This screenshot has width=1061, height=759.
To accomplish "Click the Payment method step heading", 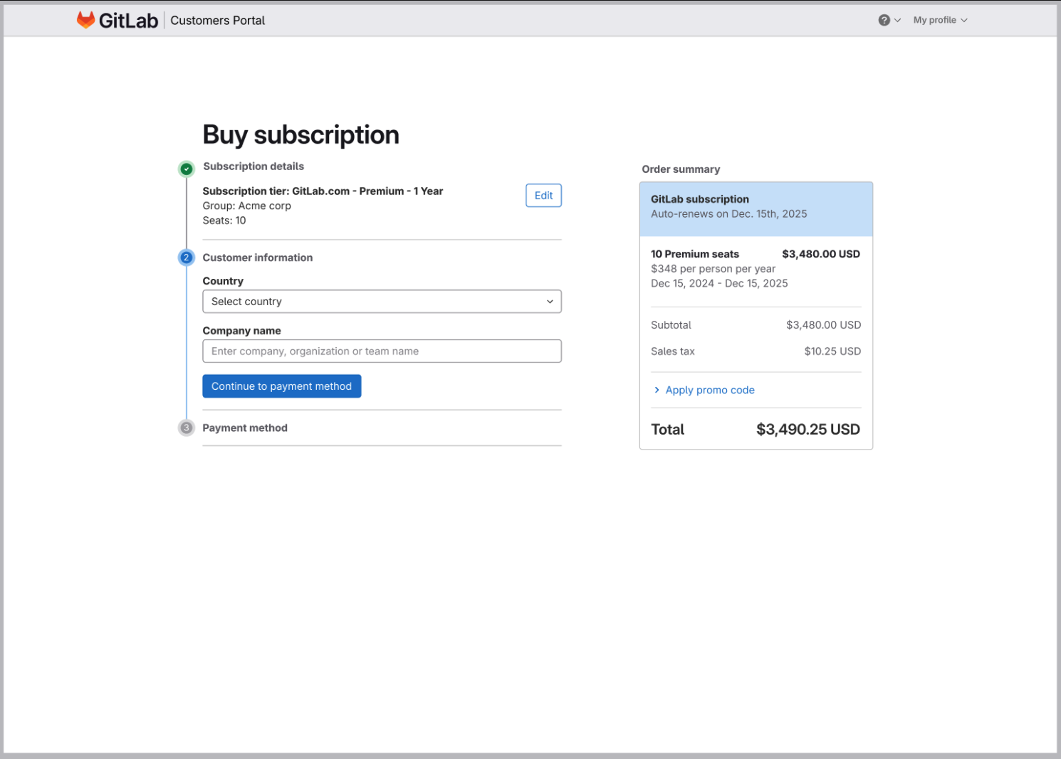I will click(245, 428).
